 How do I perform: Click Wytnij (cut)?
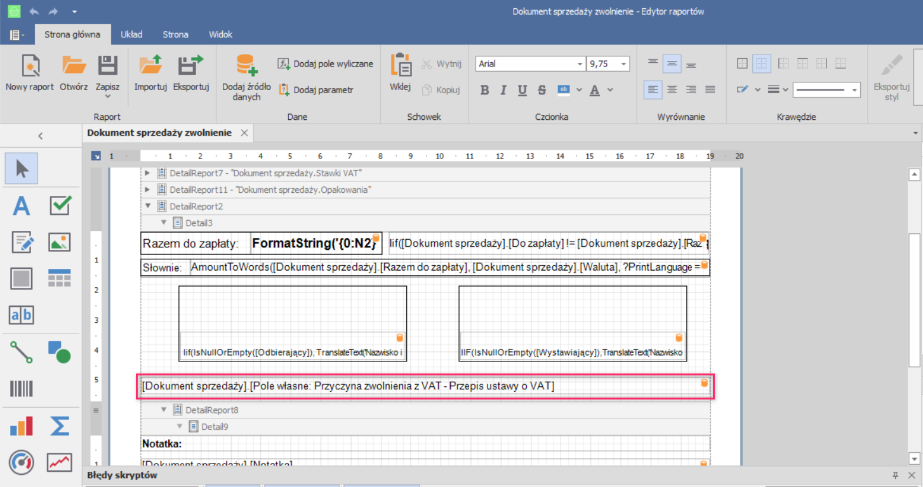click(441, 63)
